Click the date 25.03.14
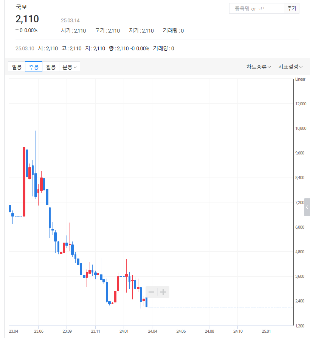The width and height of the screenshot is (310, 338). 70,20
